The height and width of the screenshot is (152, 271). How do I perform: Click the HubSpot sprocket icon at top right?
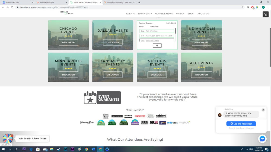pos(266,14)
